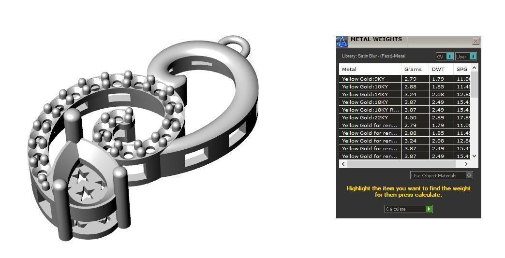505x258 pixels.
Task: Click horizontal scroll right arrow
Action: pos(466,164)
